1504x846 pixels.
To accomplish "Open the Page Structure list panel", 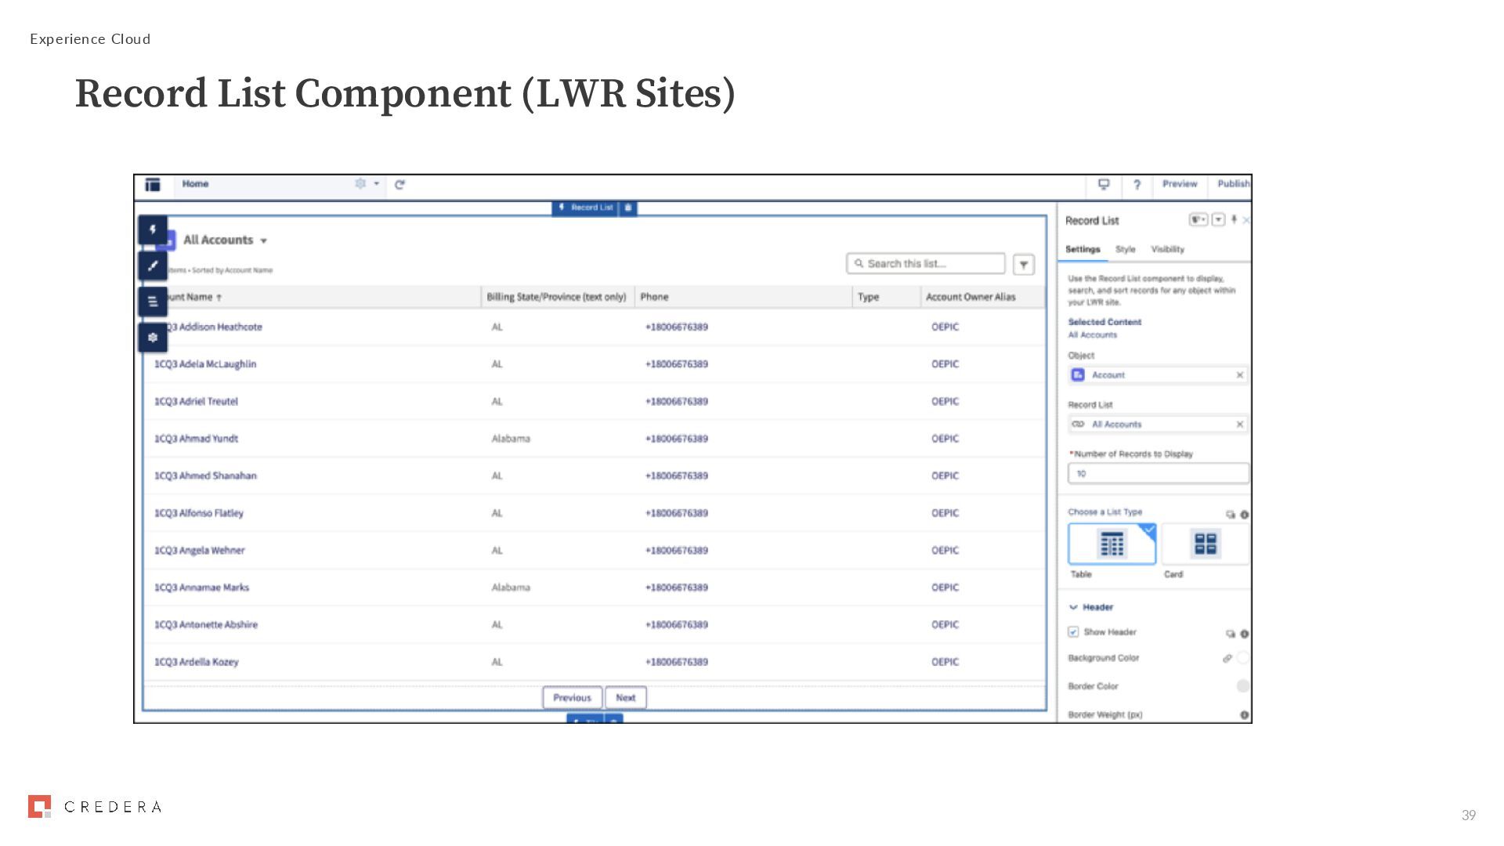I will coord(153,302).
